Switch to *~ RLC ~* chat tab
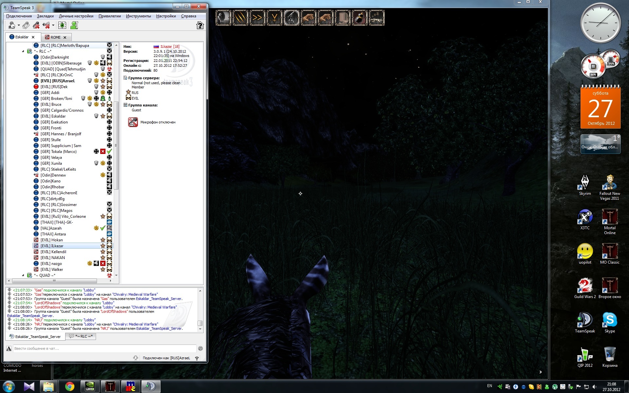Image resolution: width=629 pixels, height=393 pixels. coord(81,336)
